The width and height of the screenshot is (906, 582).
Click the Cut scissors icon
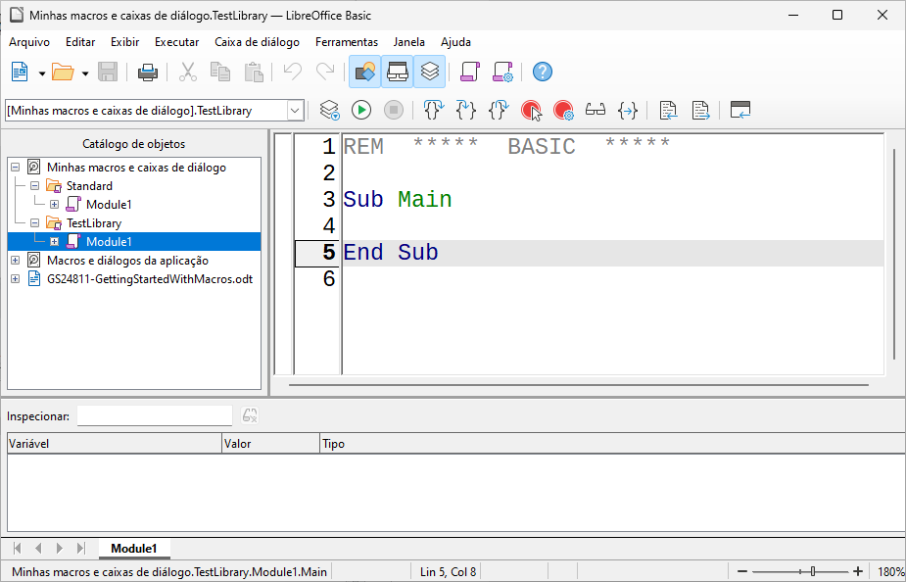[x=188, y=73]
